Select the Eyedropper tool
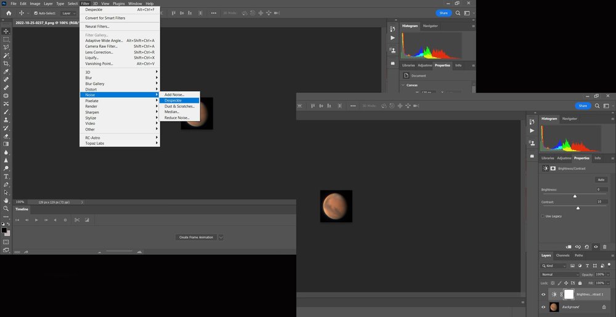Viewport: 616px width, 317px height. [x=6, y=71]
